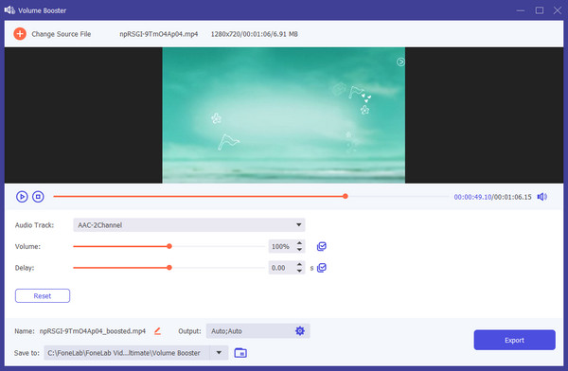The width and height of the screenshot is (568, 371).
Task: Stop the video playback
Action: [x=38, y=197]
